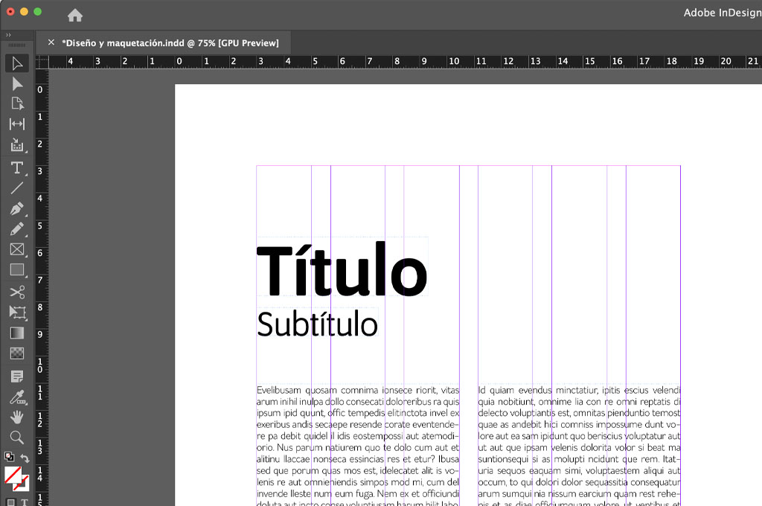Select the Pen tool
Image resolution: width=762 pixels, height=506 pixels.
pos(17,209)
